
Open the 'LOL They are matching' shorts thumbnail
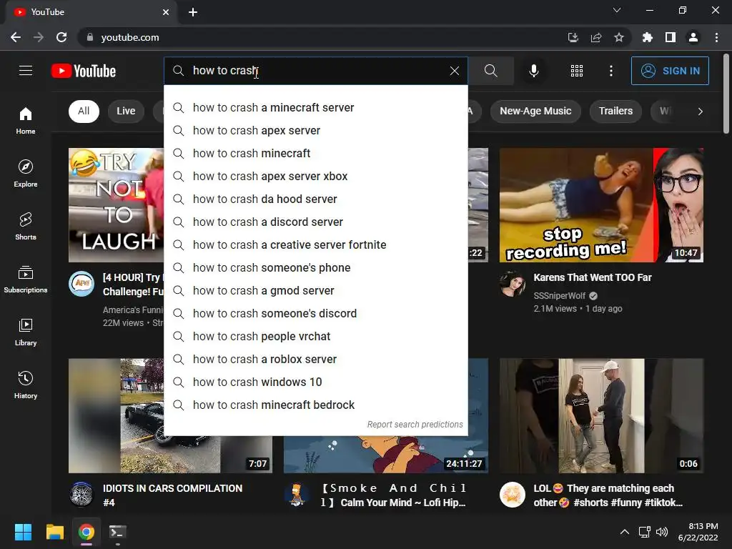tap(601, 415)
